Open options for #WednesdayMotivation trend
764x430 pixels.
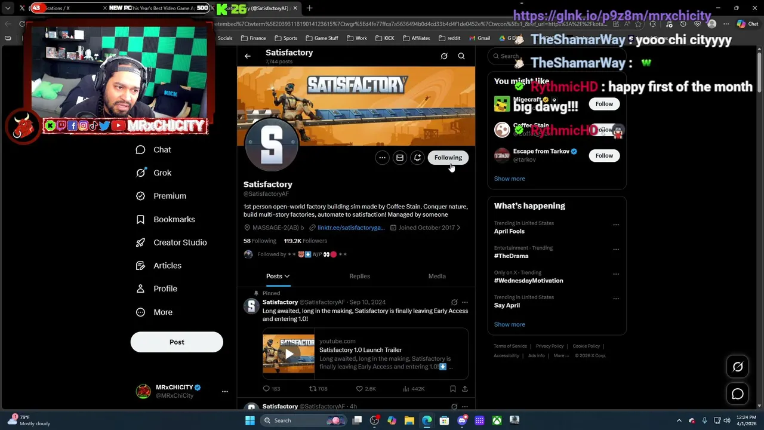(616, 274)
